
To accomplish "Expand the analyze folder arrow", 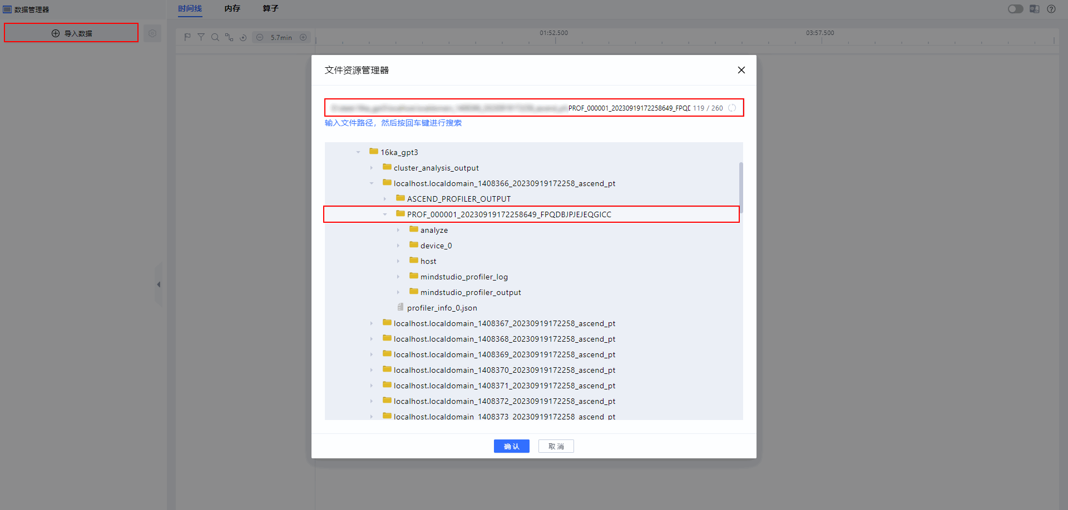I will [x=398, y=230].
